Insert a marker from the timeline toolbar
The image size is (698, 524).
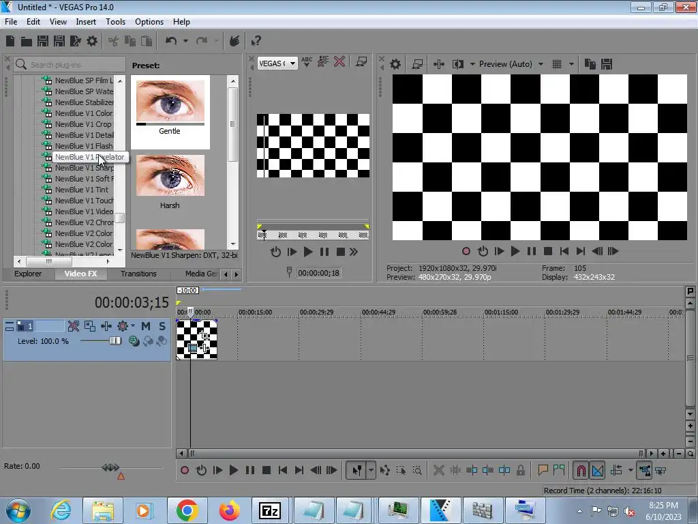(543, 470)
